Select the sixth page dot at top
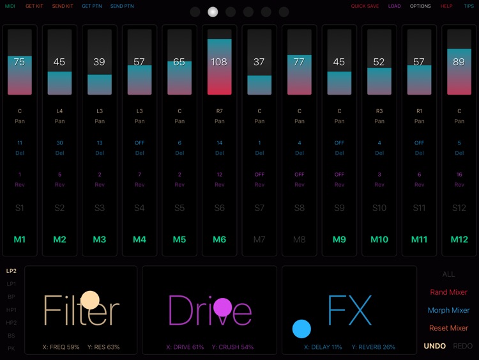The height and width of the screenshot is (360, 479). (284, 12)
